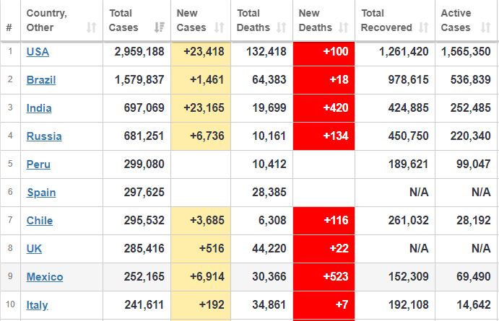Click sort arrows in Total Recovered header

tap(423, 27)
